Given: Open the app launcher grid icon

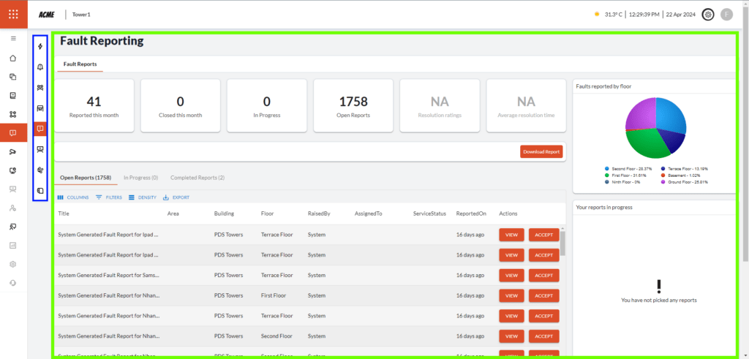Looking at the screenshot, I should tap(13, 14).
